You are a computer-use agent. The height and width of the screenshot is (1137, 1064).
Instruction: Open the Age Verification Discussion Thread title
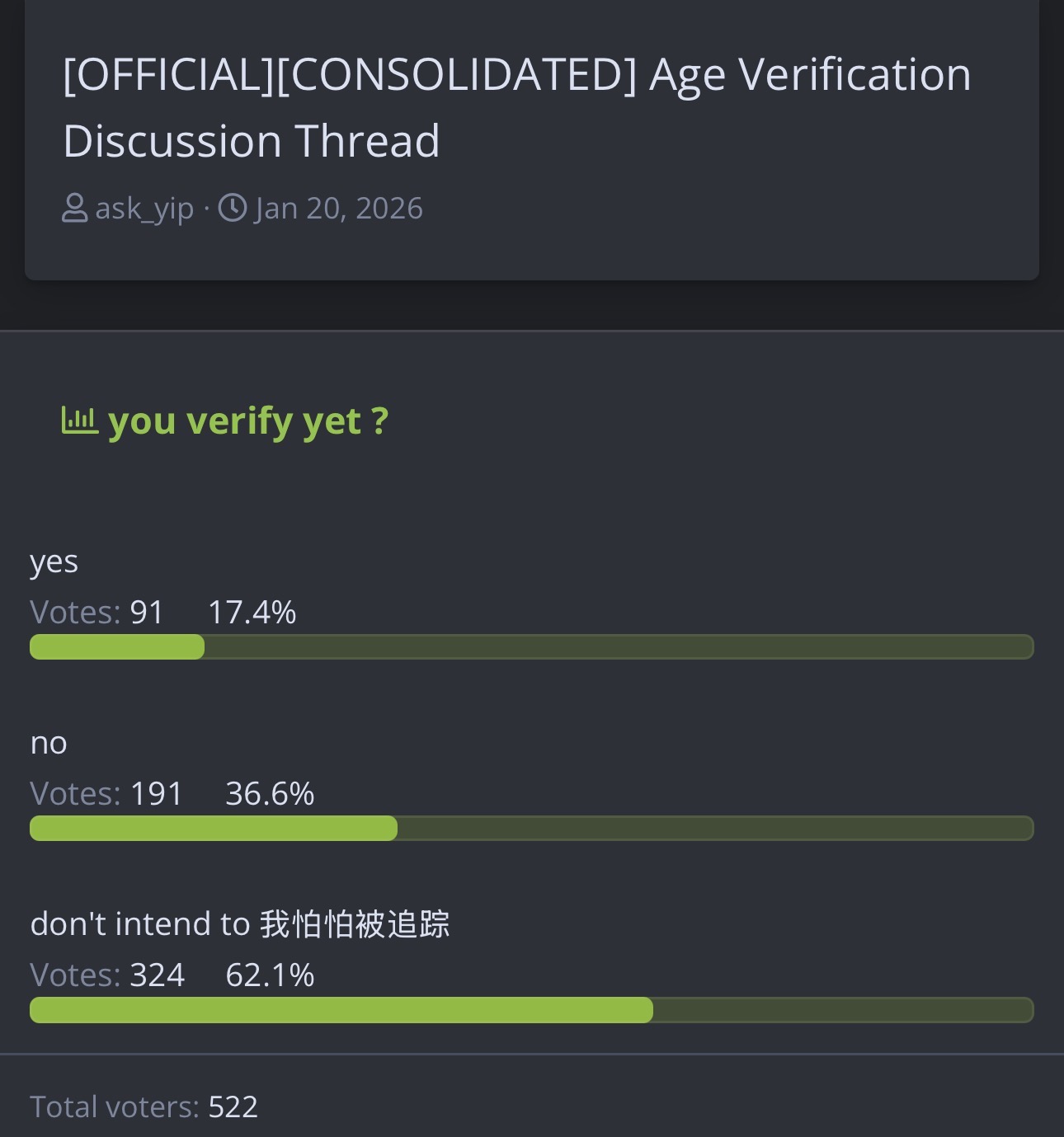click(x=516, y=107)
